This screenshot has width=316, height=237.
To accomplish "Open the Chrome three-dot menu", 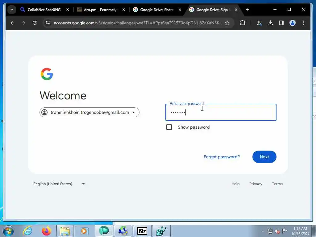I will pos(304,23).
